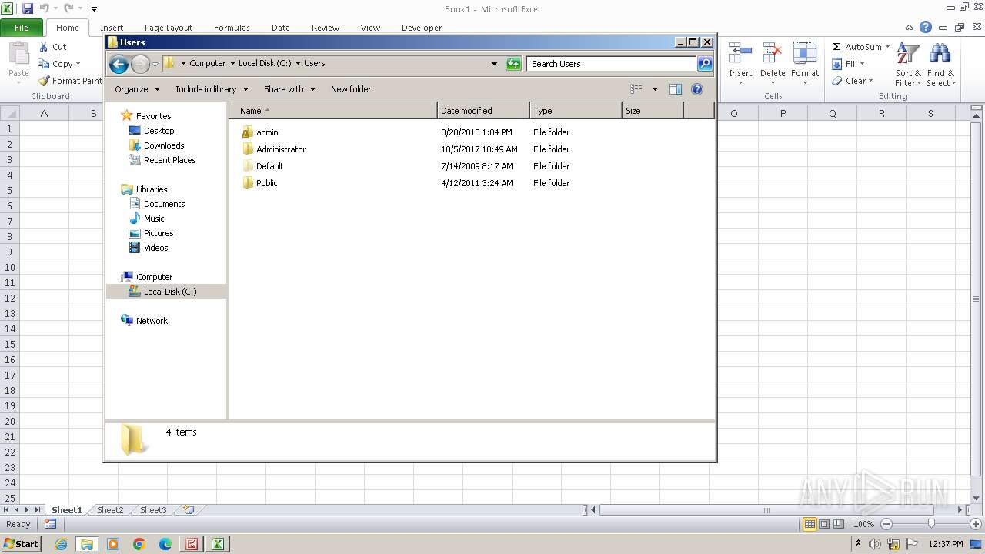Open the Fill dropdown in Editing

tap(849, 64)
